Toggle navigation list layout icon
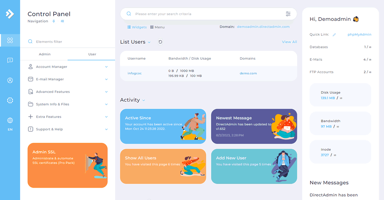The image size is (384, 200). click(62, 21)
